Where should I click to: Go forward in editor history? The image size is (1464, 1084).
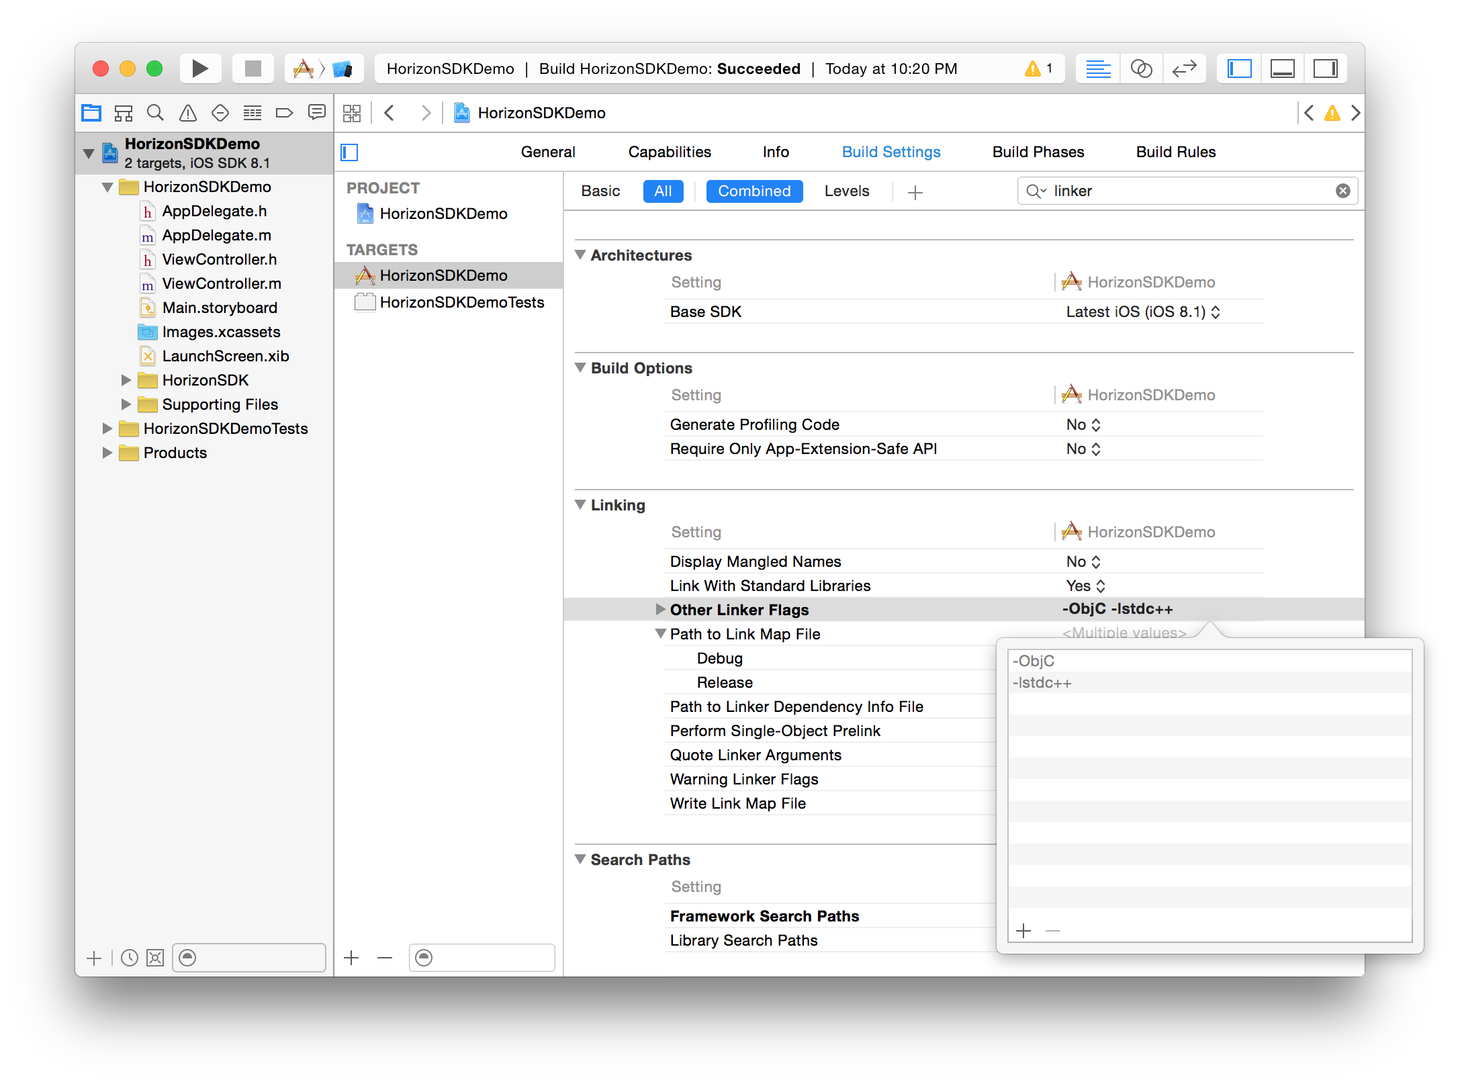[426, 113]
